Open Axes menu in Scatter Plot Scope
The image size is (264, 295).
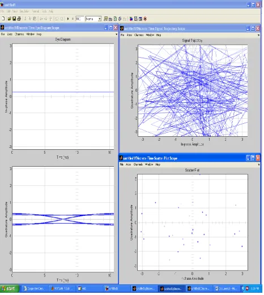pos(129,165)
